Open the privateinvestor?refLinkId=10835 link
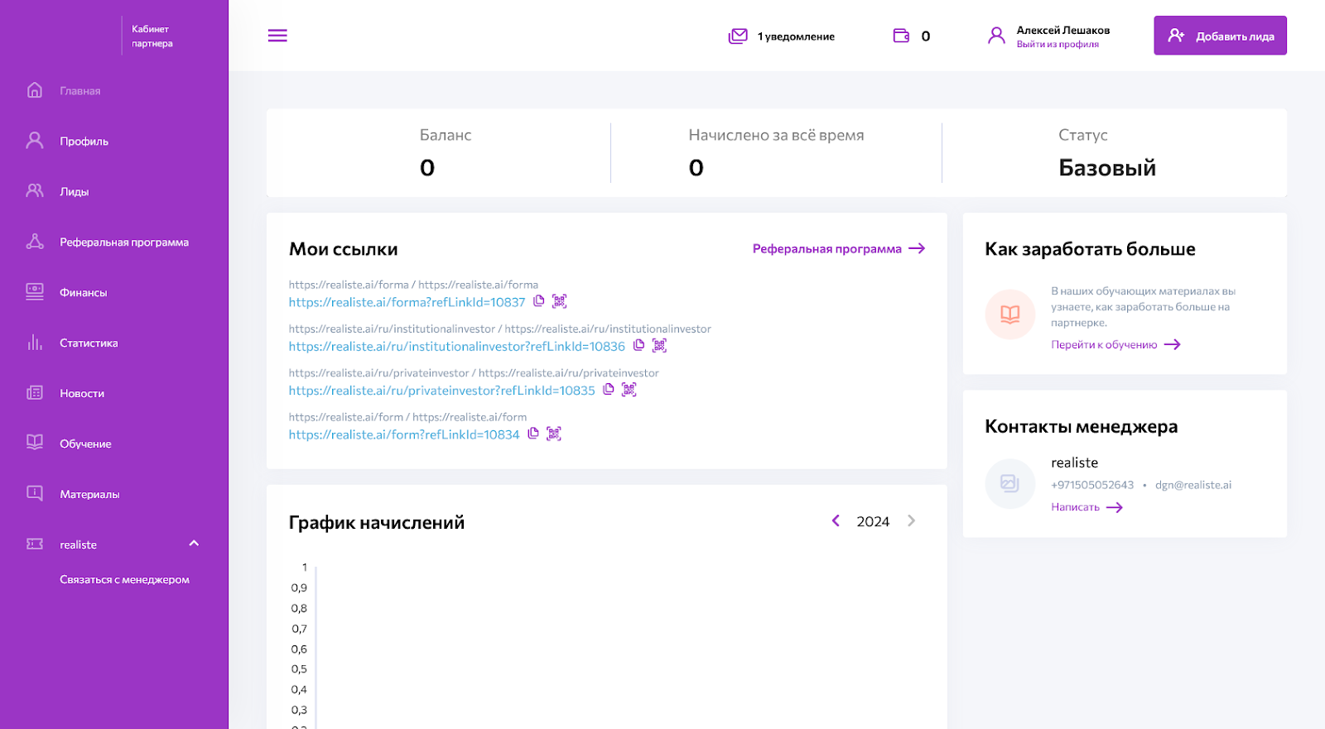The width and height of the screenshot is (1325, 729). 441,390
